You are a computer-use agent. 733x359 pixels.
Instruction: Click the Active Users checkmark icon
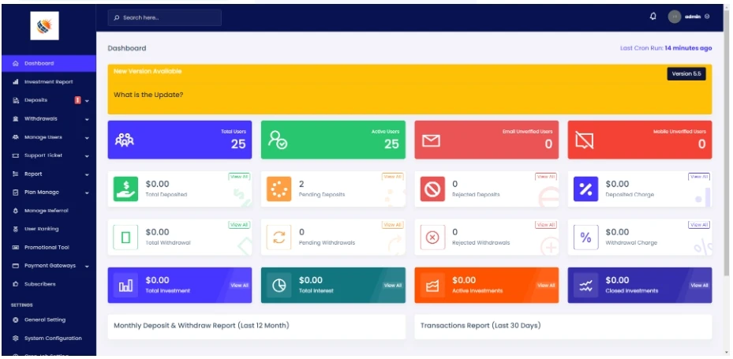click(x=278, y=140)
